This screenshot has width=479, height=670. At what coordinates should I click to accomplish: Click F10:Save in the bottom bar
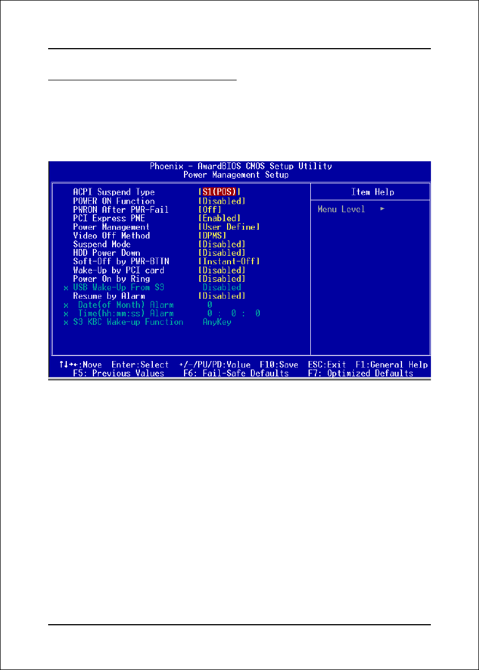(279, 365)
